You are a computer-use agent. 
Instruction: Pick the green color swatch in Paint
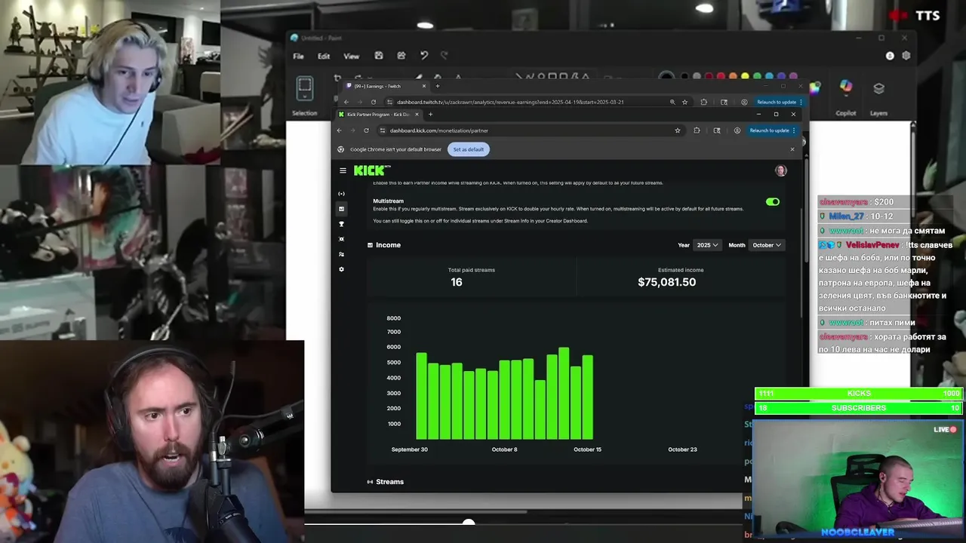tap(757, 76)
